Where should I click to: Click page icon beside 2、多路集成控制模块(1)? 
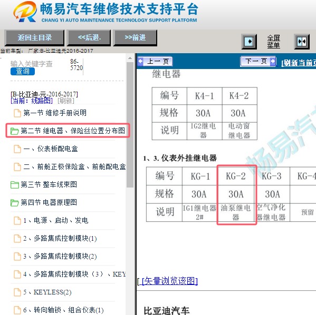[17, 239]
